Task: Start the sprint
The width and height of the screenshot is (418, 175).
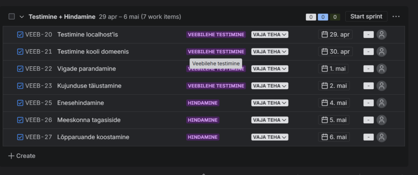Action: 366,17
